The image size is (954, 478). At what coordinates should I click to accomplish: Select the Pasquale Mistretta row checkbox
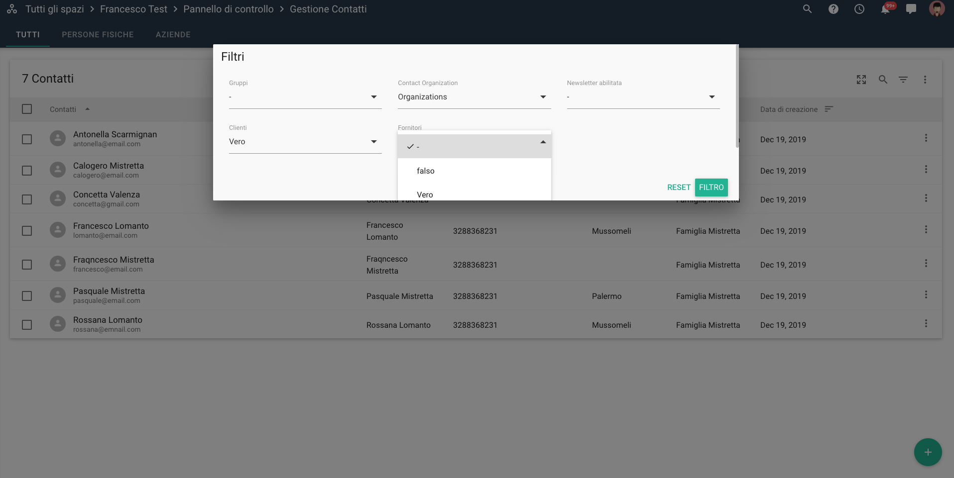click(x=27, y=296)
